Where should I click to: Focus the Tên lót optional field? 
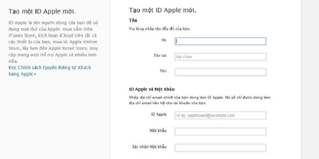click(221, 57)
